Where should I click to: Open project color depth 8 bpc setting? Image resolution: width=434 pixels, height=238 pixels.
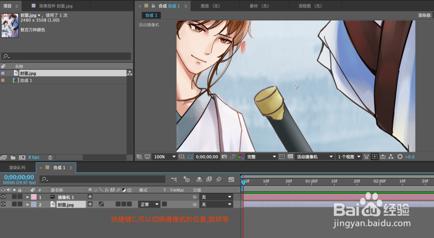click(x=34, y=157)
